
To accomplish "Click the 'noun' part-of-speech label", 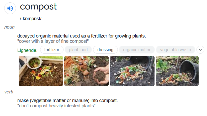I will pyautogui.click(x=9, y=27).
